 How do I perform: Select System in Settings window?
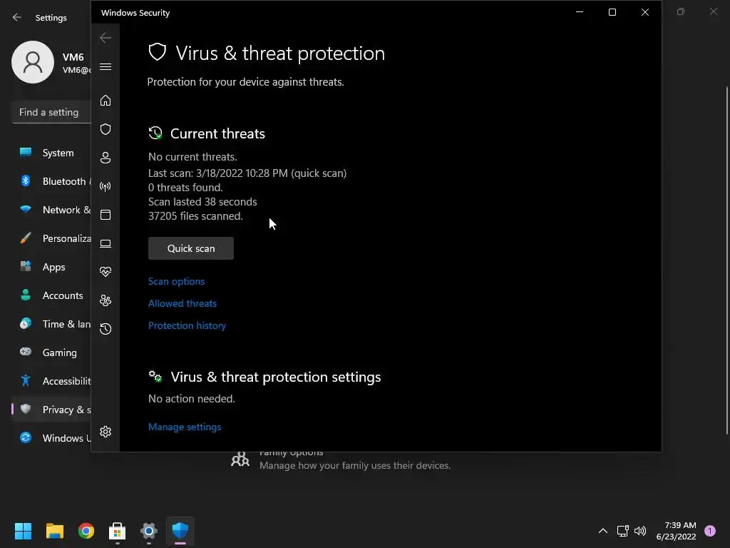click(x=51, y=153)
